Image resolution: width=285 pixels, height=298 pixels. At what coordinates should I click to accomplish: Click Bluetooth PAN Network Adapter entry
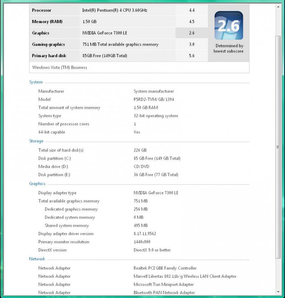click(164, 292)
